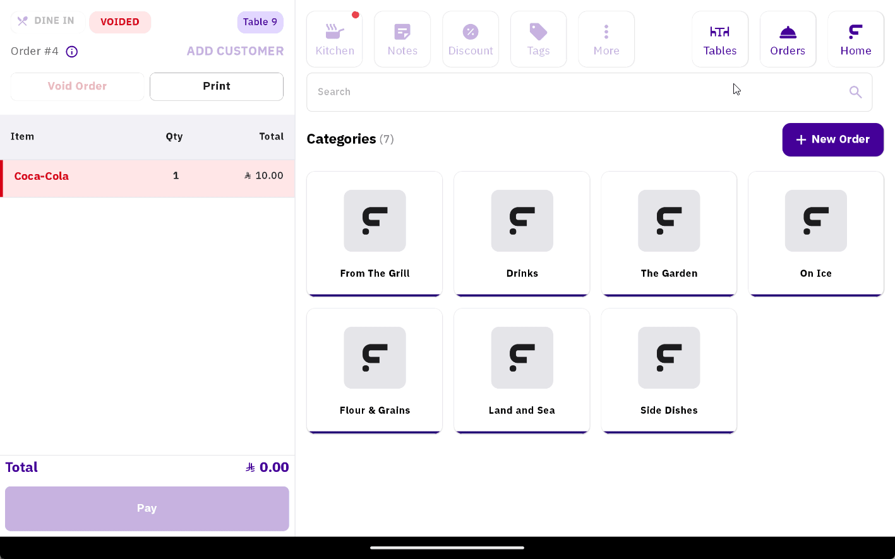Open the Side Dishes category
The height and width of the screenshot is (559, 895).
tap(669, 370)
